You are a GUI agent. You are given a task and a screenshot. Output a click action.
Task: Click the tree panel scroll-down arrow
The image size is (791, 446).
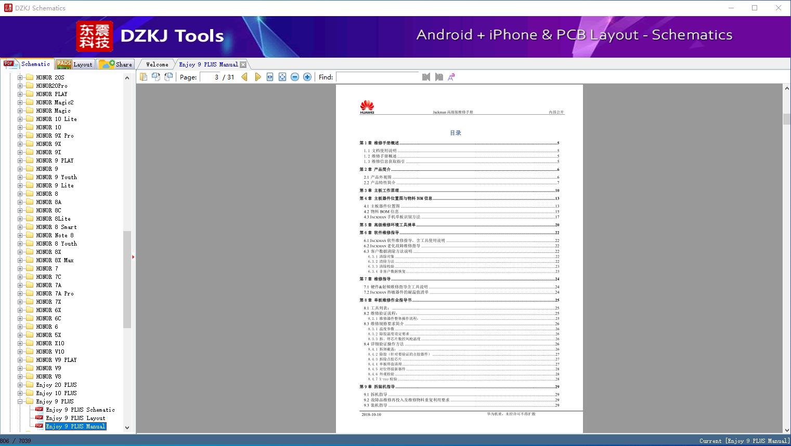pyautogui.click(x=127, y=428)
